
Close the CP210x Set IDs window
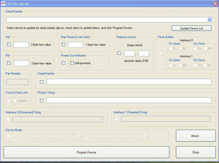click(x=215, y=4)
